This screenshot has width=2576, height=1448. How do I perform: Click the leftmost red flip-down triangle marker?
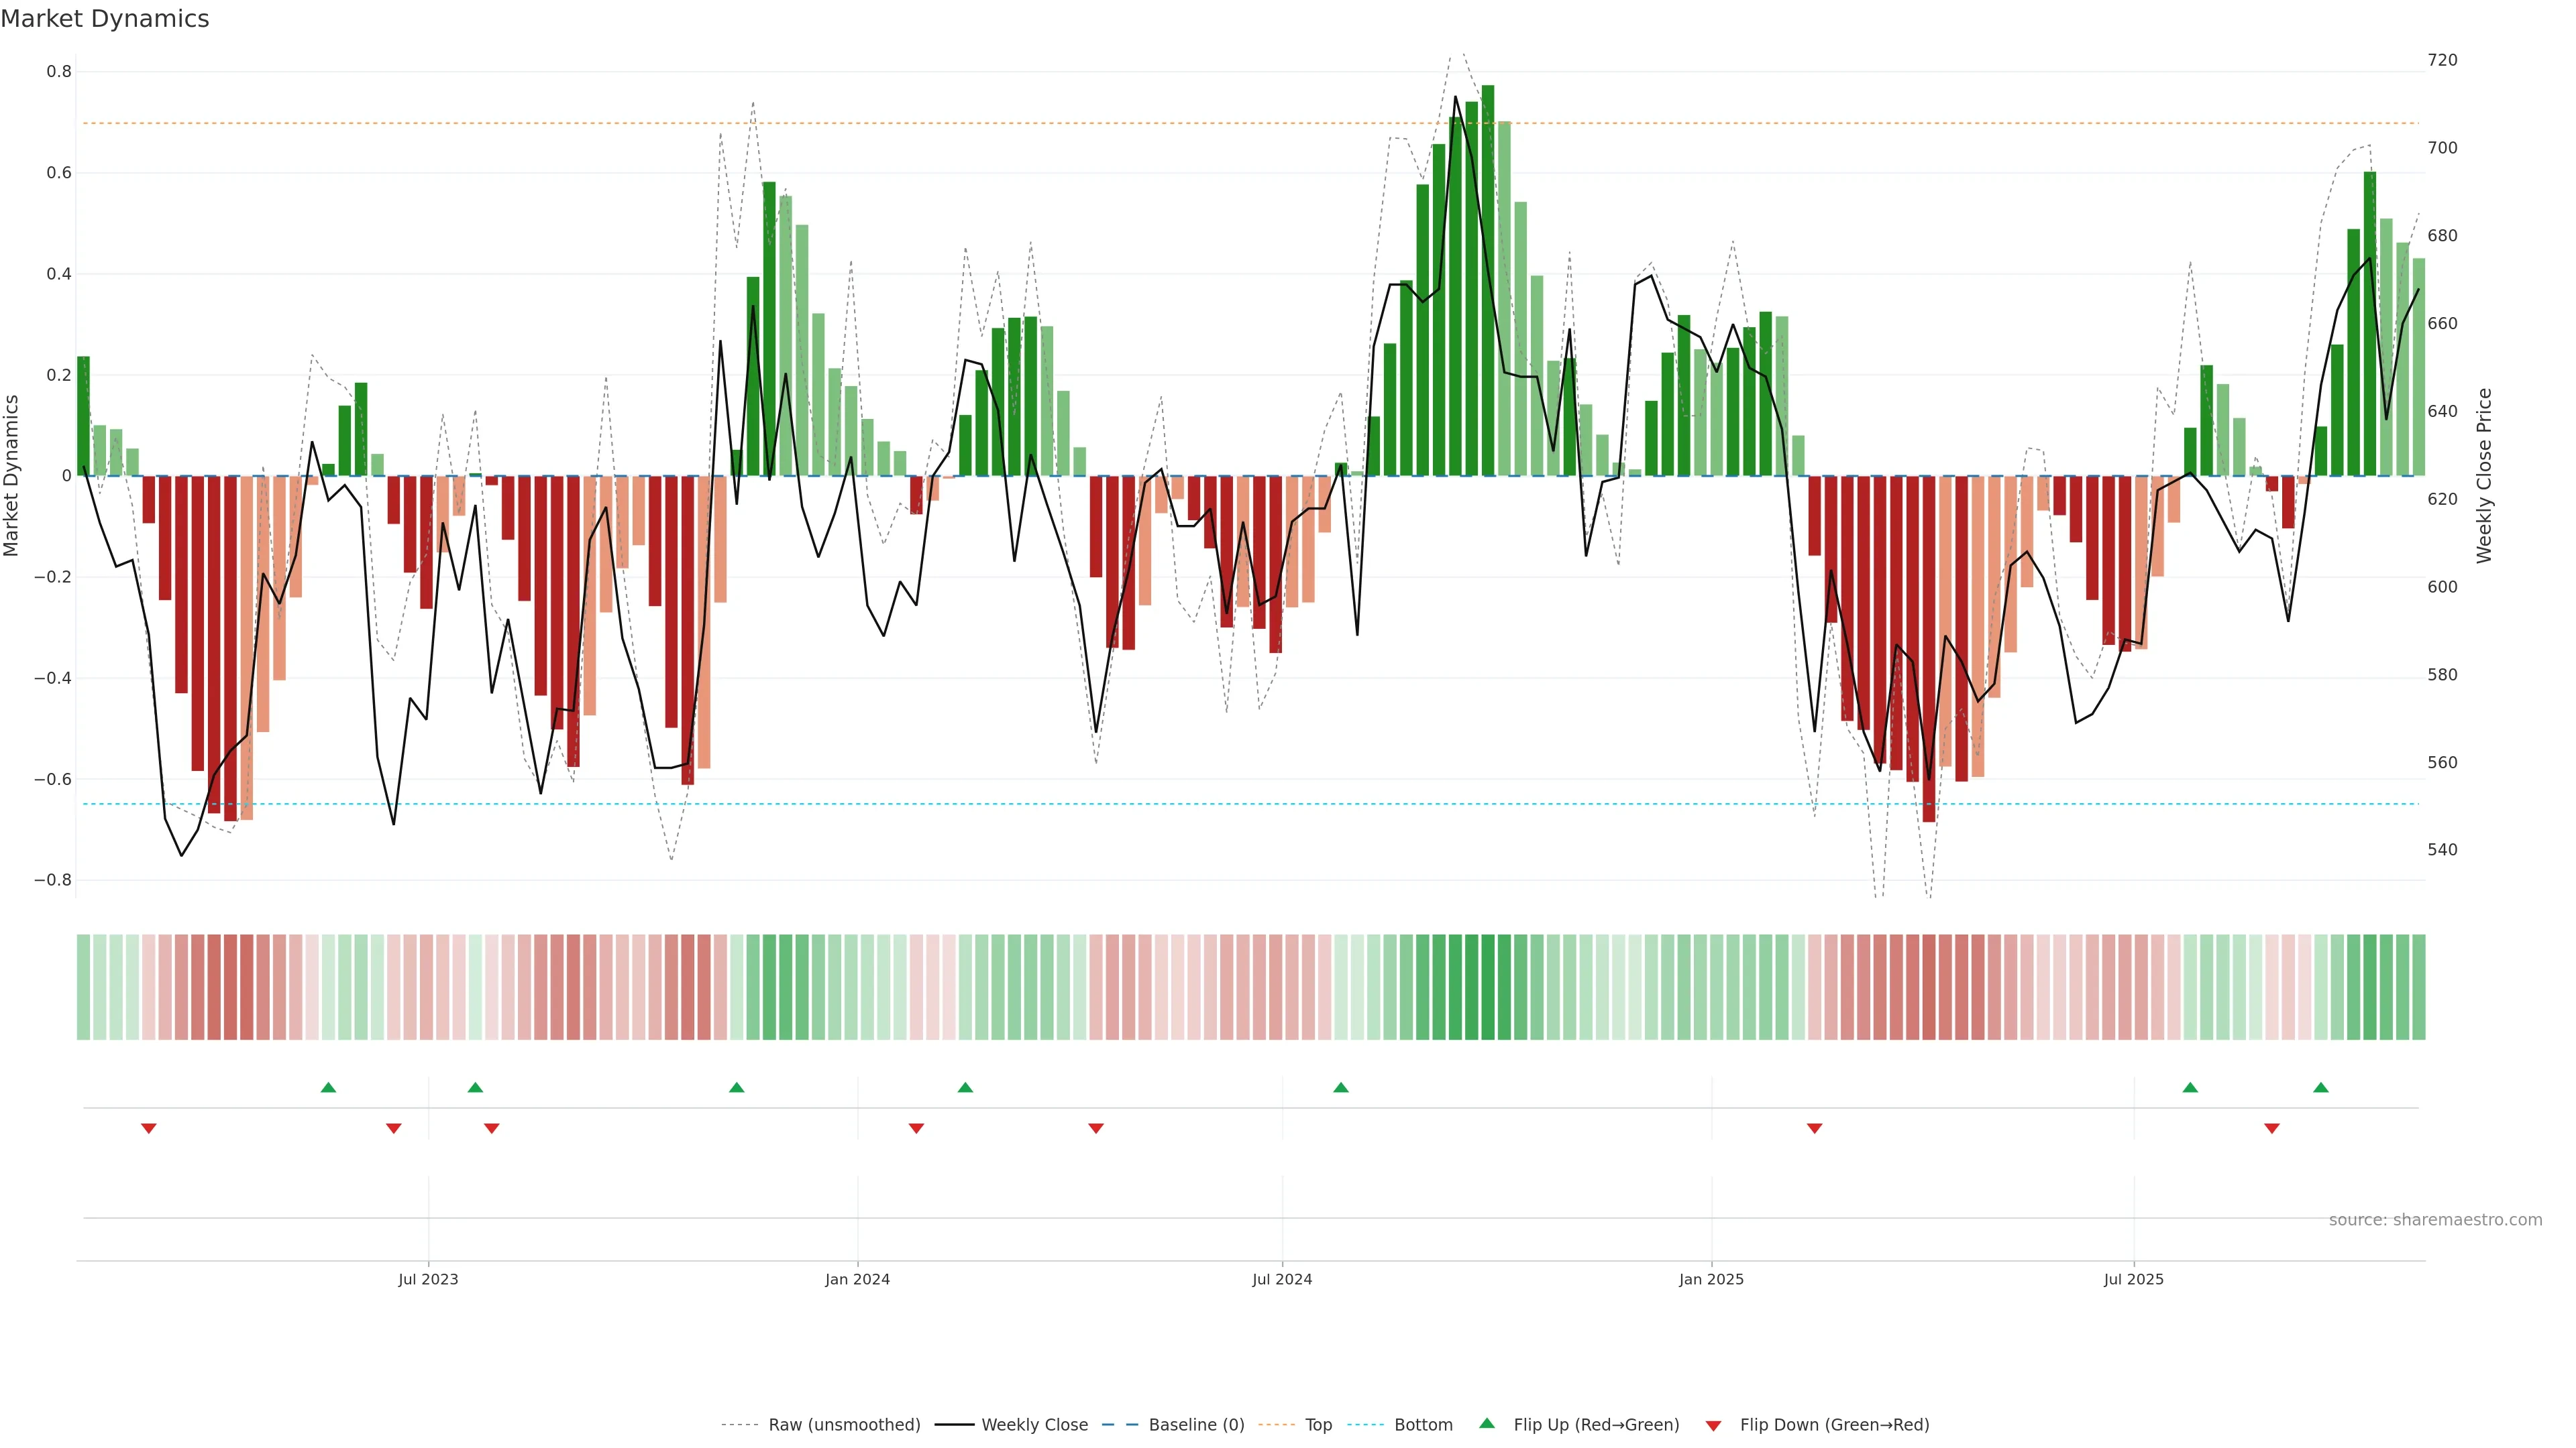(x=149, y=1128)
